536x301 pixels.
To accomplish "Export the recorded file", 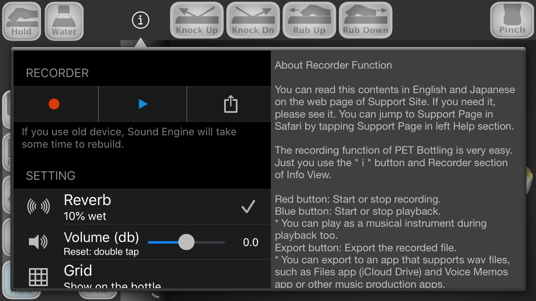I will click(231, 104).
